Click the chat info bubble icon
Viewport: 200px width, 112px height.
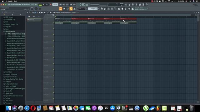point(147,5)
